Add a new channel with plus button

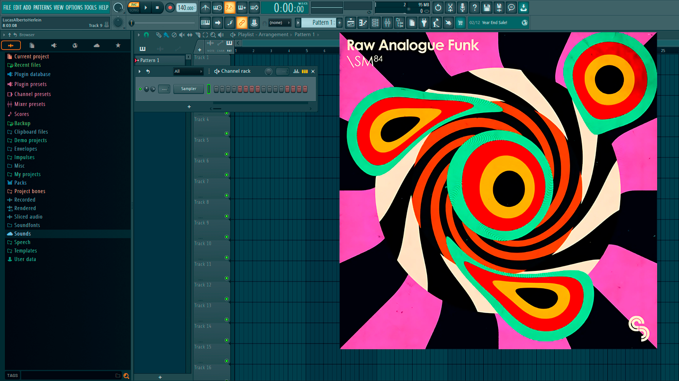coord(189,107)
